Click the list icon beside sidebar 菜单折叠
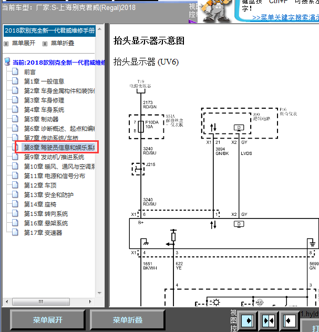 45,44
